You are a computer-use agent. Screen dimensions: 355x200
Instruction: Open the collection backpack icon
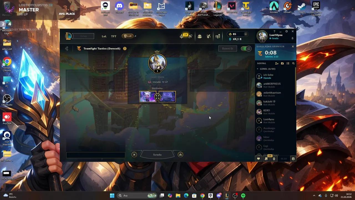click(200, 36)
